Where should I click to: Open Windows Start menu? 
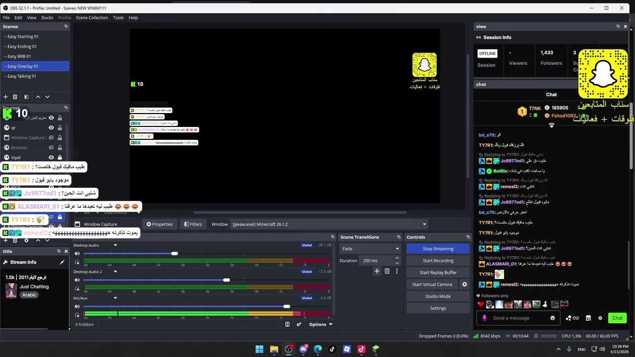pos(259,349)
